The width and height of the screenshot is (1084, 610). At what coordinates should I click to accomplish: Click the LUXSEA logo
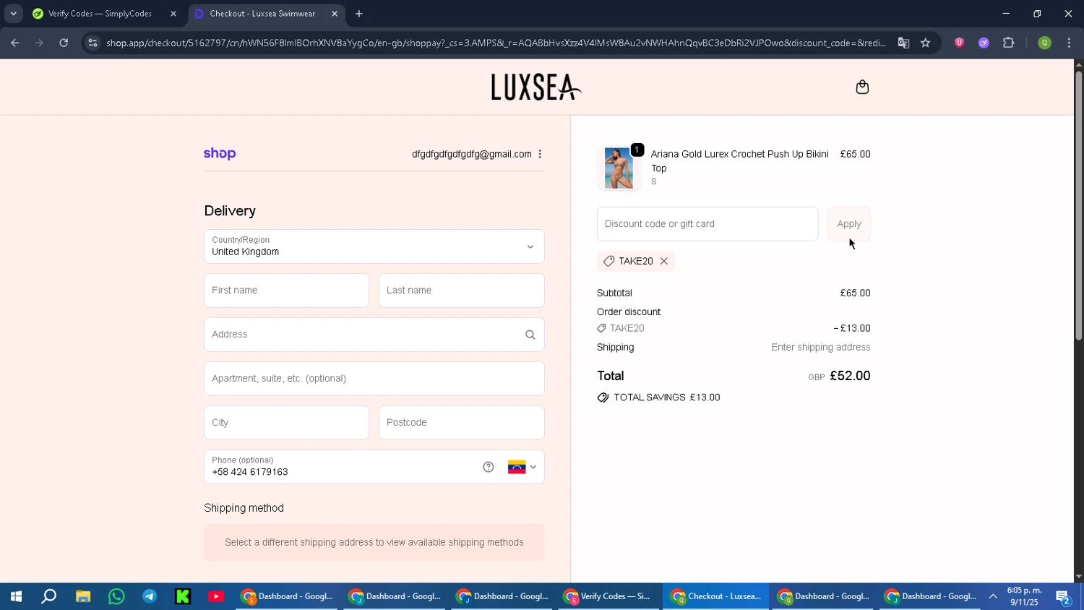tap(536, 87)
